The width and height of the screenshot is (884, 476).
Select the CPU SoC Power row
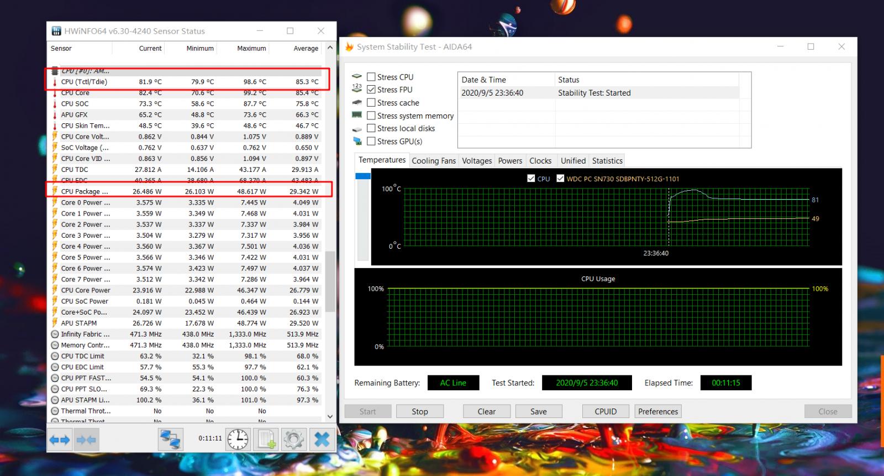185,301
